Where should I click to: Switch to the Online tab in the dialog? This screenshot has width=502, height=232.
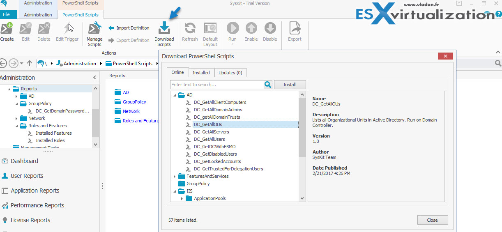click(178, 72)
